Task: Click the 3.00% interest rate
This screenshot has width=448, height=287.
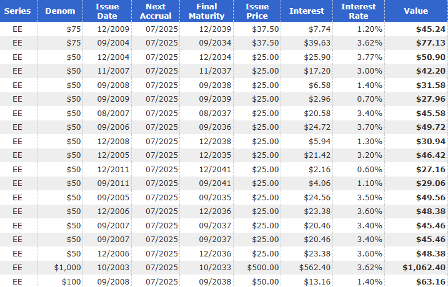Action: pyautogui.click(x=370, y=71)
